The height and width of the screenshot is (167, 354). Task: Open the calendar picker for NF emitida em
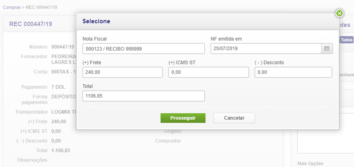click(327, 49)
